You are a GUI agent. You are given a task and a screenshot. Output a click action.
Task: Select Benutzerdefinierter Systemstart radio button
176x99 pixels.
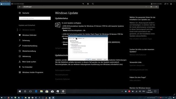point(71,48)
